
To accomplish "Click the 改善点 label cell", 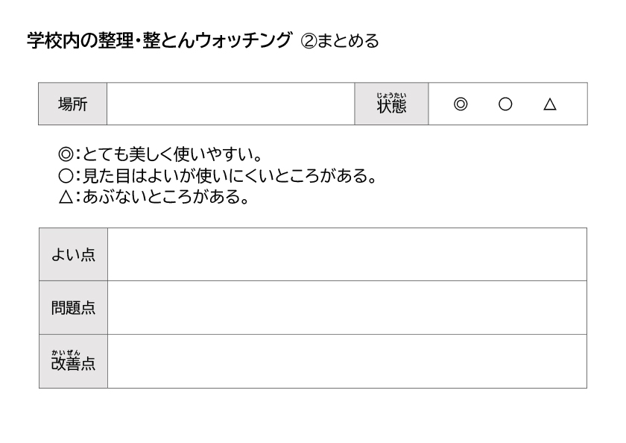I will 74,361.
